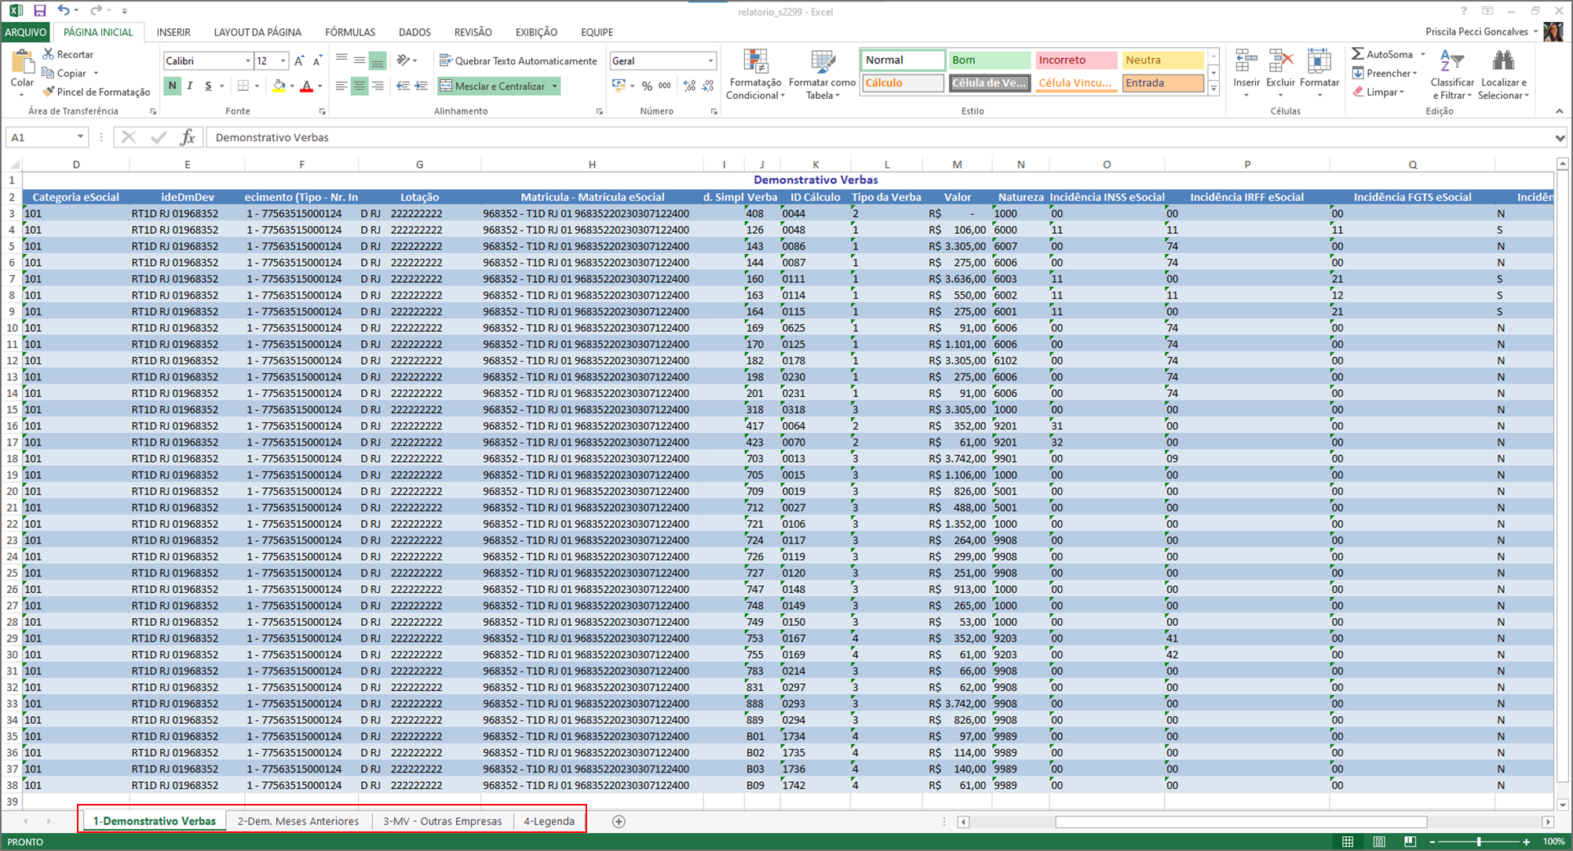Toggle Wrap Text Automatically option
The image size is (1573, 851).
pyautogui.click(x=518, y=60)
